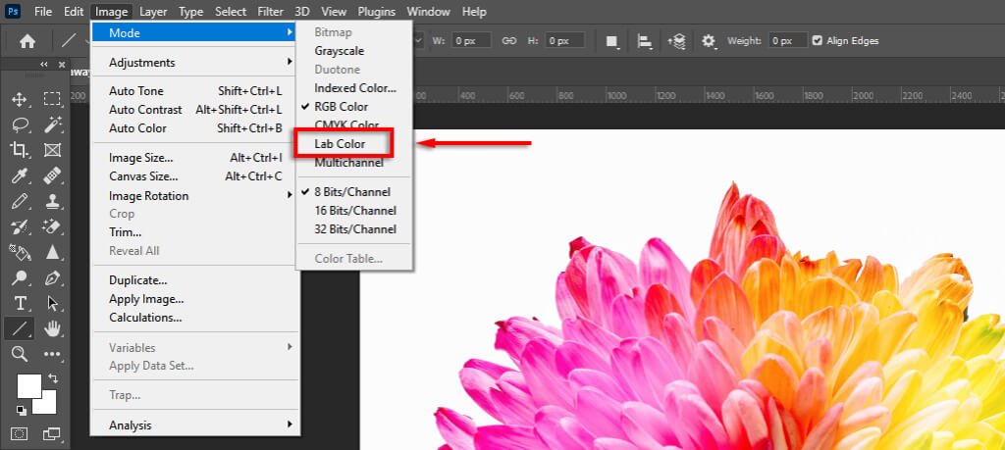
Task: Open the foreground color swatch
Action: (27, 385)
